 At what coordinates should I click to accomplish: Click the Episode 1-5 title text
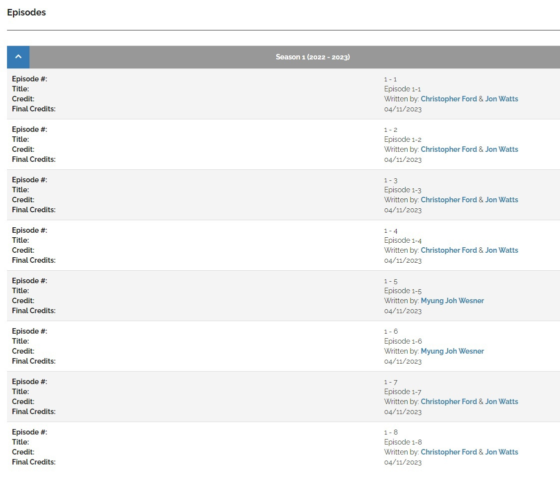tap(403, 291)
